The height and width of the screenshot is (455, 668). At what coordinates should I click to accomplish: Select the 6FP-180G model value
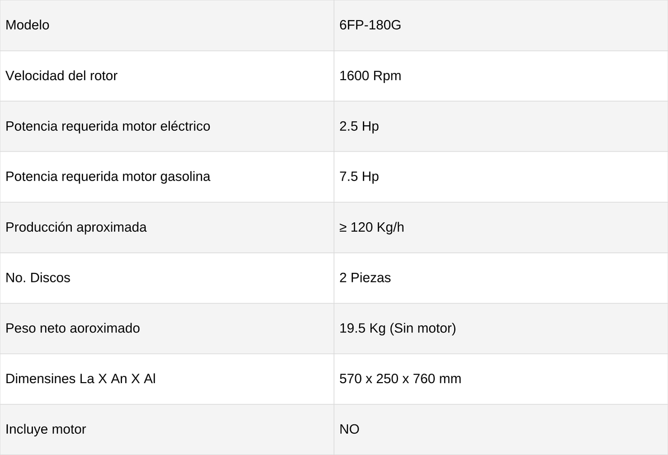click(x=370, y=26)
